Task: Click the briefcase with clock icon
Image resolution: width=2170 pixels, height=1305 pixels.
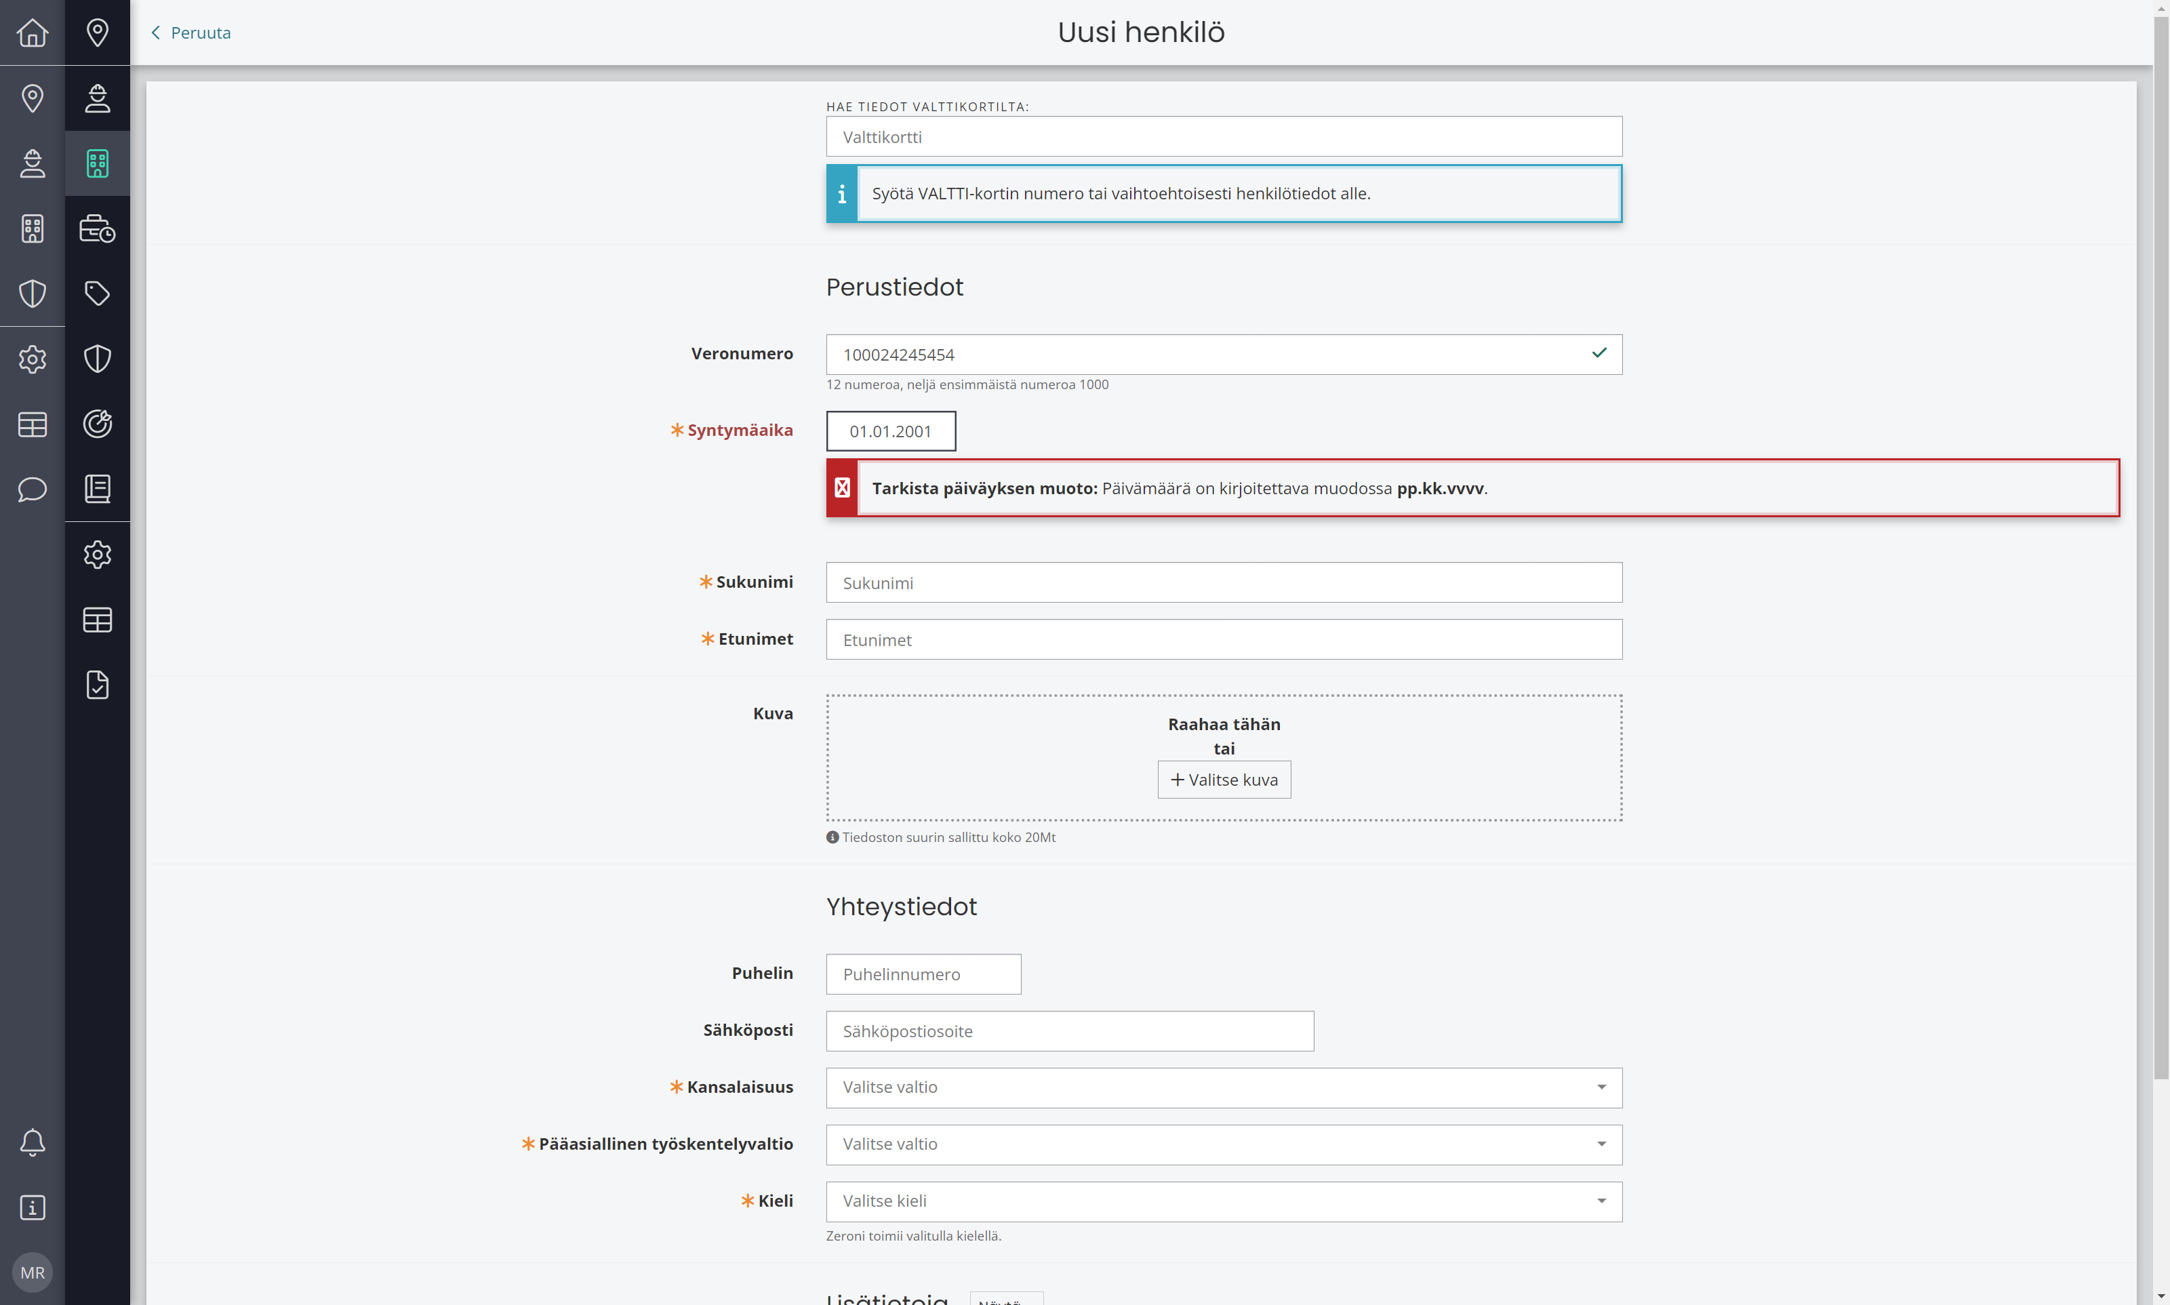Action: (98, 228)
